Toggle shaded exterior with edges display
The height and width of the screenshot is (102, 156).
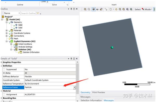coord(94,9)
